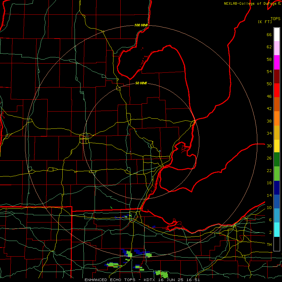Click the legend value 38
The height and width of the screenshot is (282, 282).
269,121
